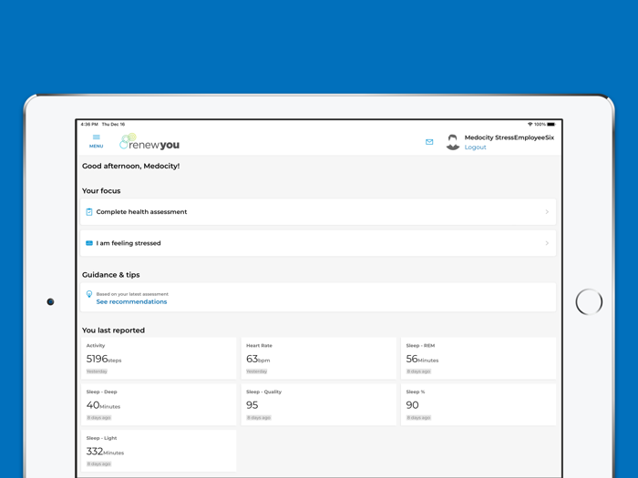This screenshot has width=638, height=478.
Task: Click the health assessment clipboard icon
Action: tap(89, 212)
